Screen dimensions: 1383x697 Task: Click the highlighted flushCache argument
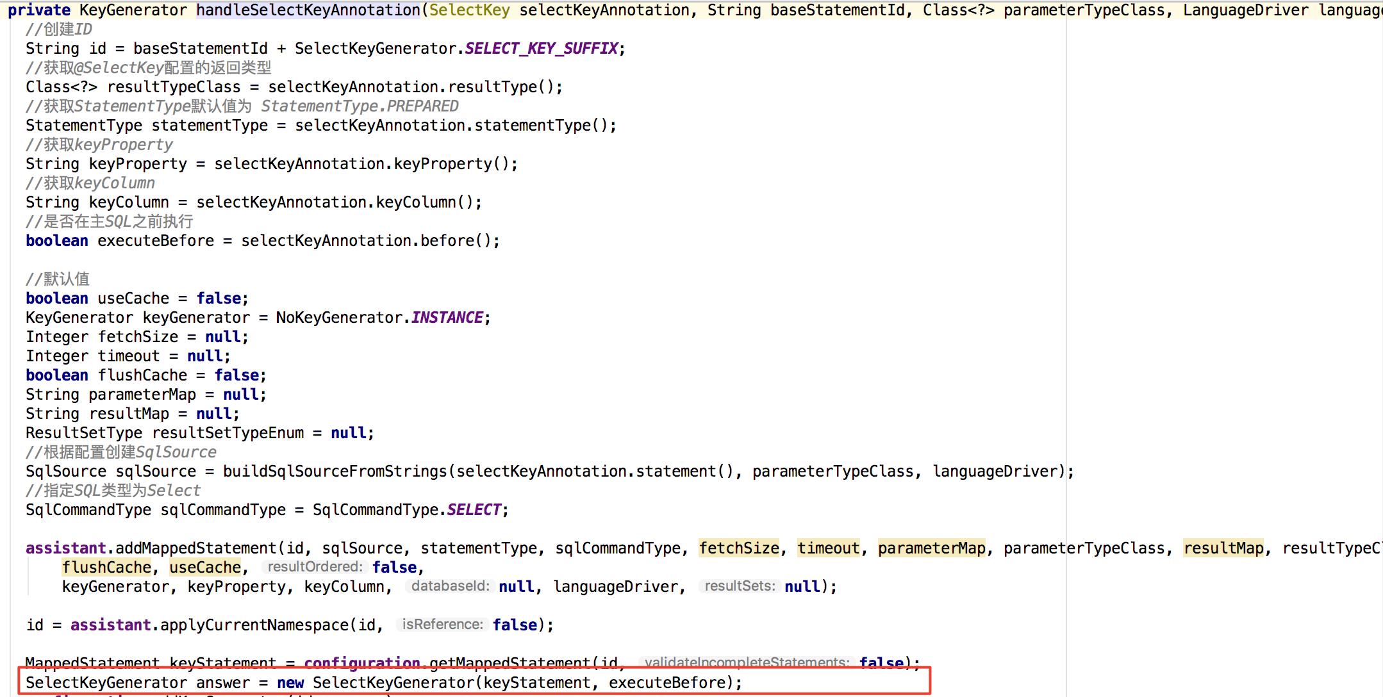[106, 568]
